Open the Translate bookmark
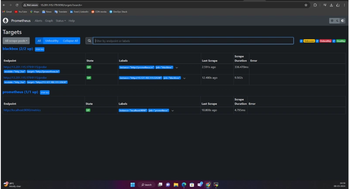Screen dimensions: 349x189 point(61,12)
